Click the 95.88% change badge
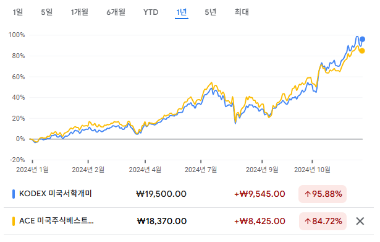The height and width of the screenshot is (242, 380). (323, 194)
